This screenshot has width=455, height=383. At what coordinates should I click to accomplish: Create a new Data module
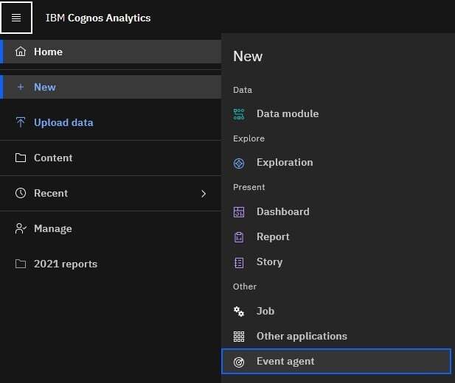[336, 113]
